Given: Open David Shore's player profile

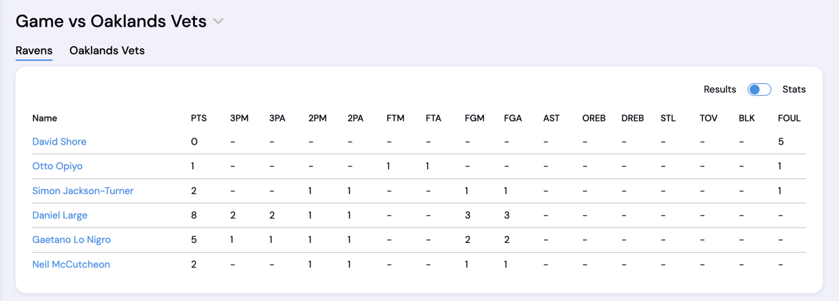Looking at the screenshot, I should (59, 142).
